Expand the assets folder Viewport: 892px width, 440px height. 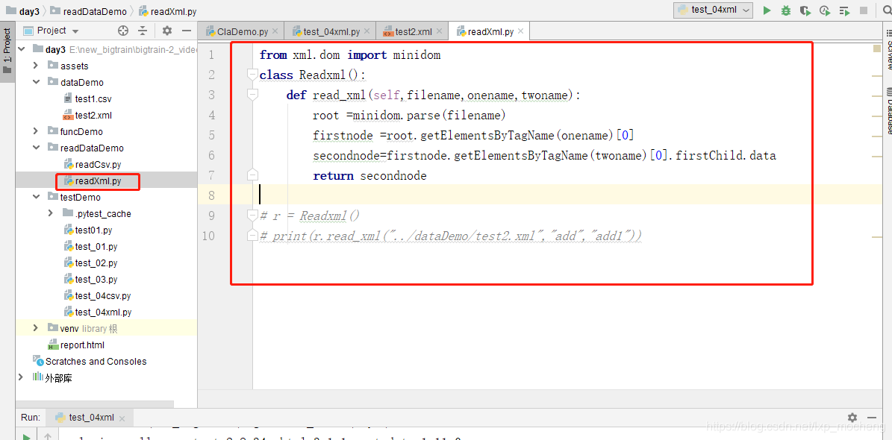click(35, 66)
